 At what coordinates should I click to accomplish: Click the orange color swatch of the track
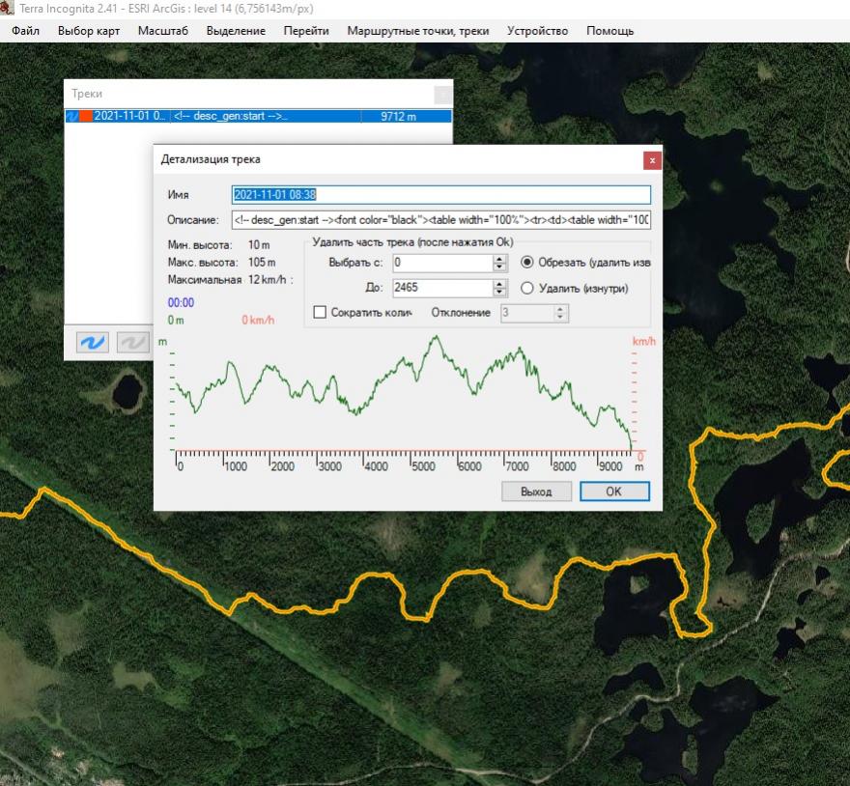tap(86, 117)
